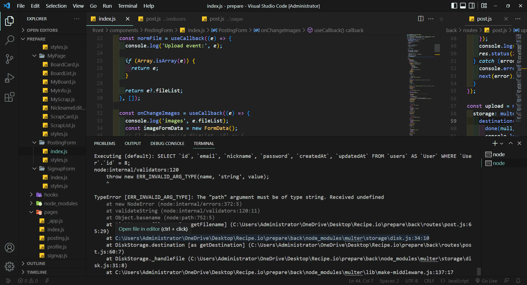Change Spaces: 2 indentation in status bar
Screen dimensions: 527x285
[x=389, y=281]
